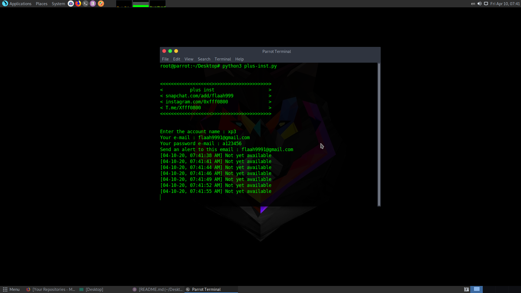Click the yellow window button of Parrot Terminal
The width and height of the screenshot is (521, 293).
point(176,51)
